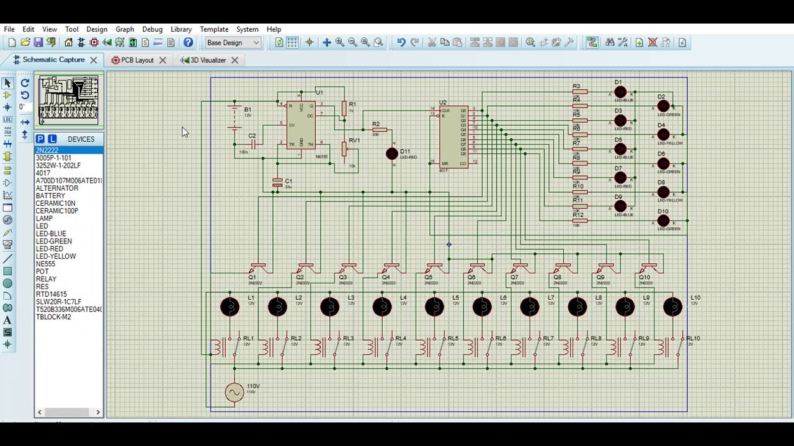The width and height of the screenshot is (794, 446).
Task: Click the L library manage button
Action: [52, 139]
